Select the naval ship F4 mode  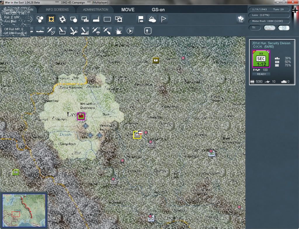point(40,31)
